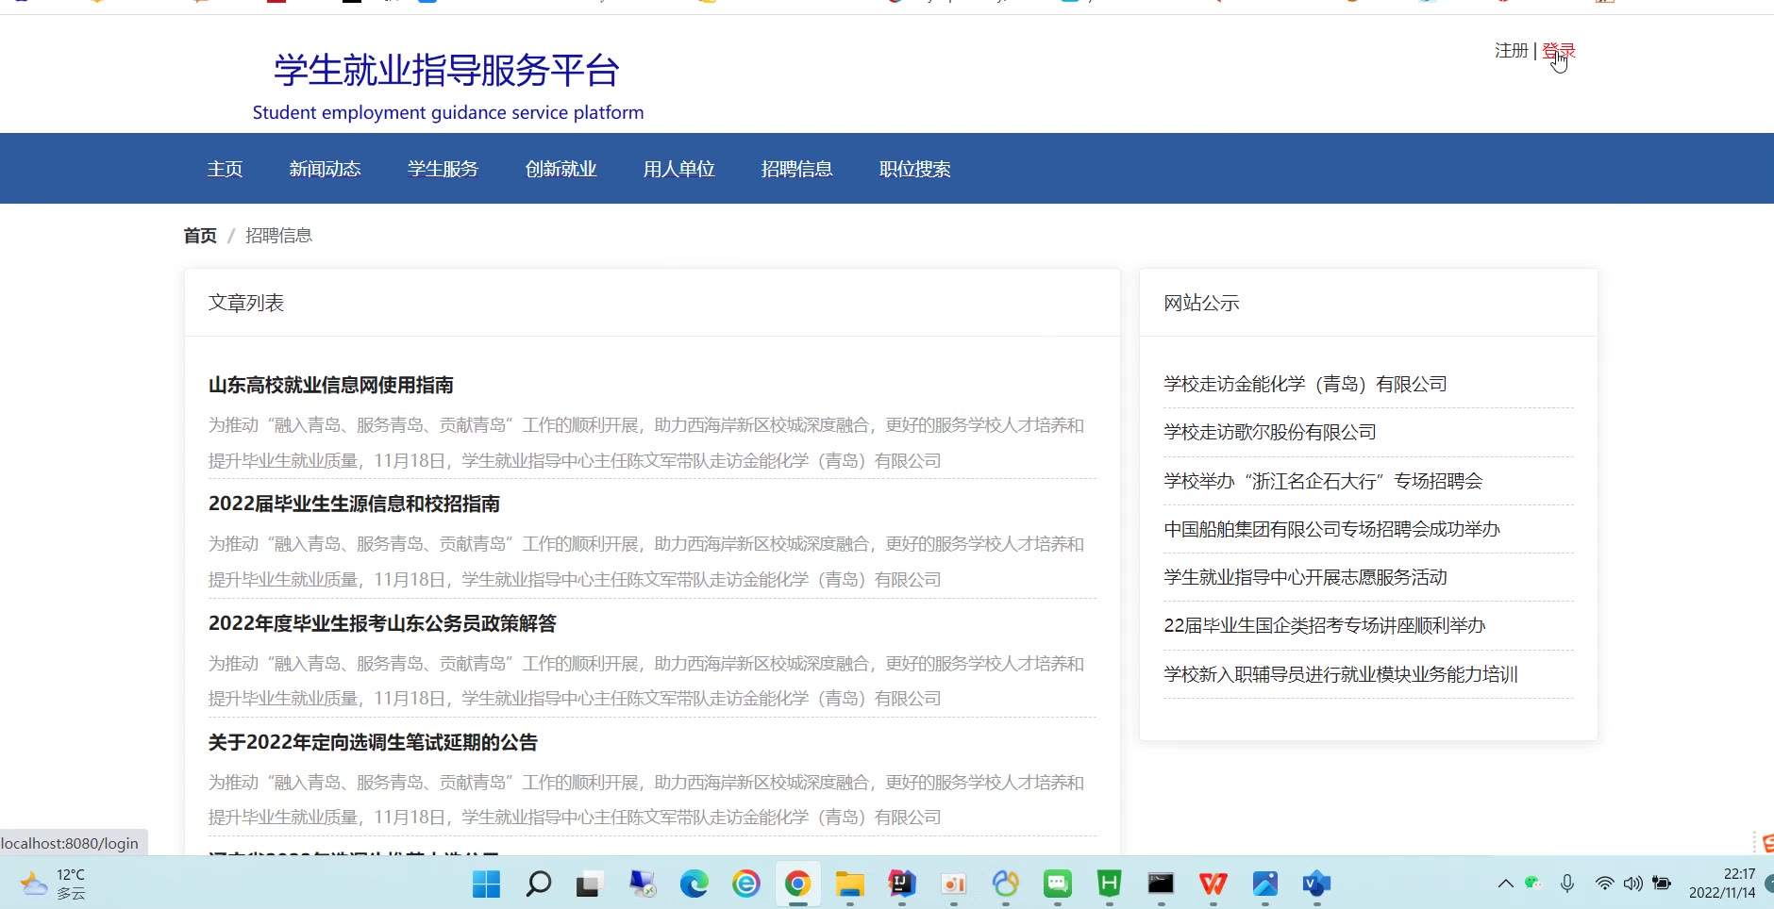
Task: Click the 注册 register link
Action: tap(1511, 51)
